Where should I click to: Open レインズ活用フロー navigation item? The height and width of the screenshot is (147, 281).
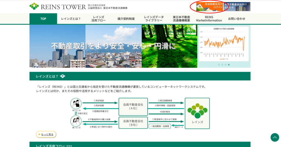tap(99, 19)
